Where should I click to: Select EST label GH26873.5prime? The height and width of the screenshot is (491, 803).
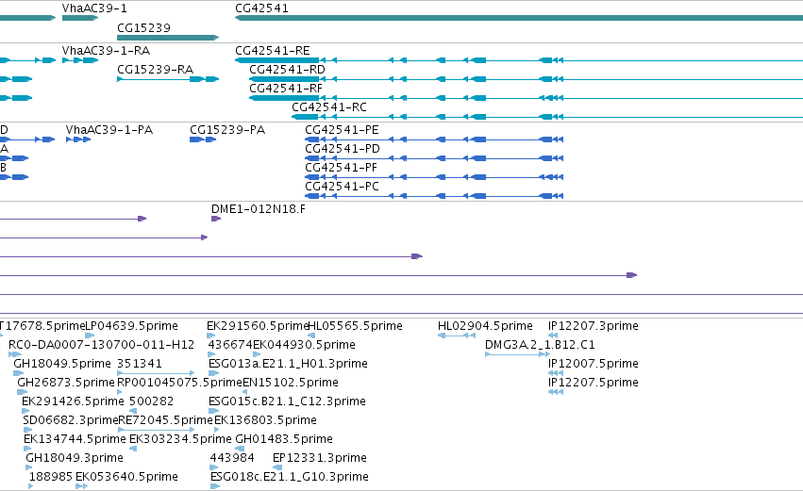tap(66, 383)
